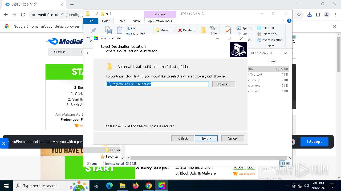The width and height of the screenshot is (341, 191).
Task: Open the File menu in Explorer
Action: point(91,21)
